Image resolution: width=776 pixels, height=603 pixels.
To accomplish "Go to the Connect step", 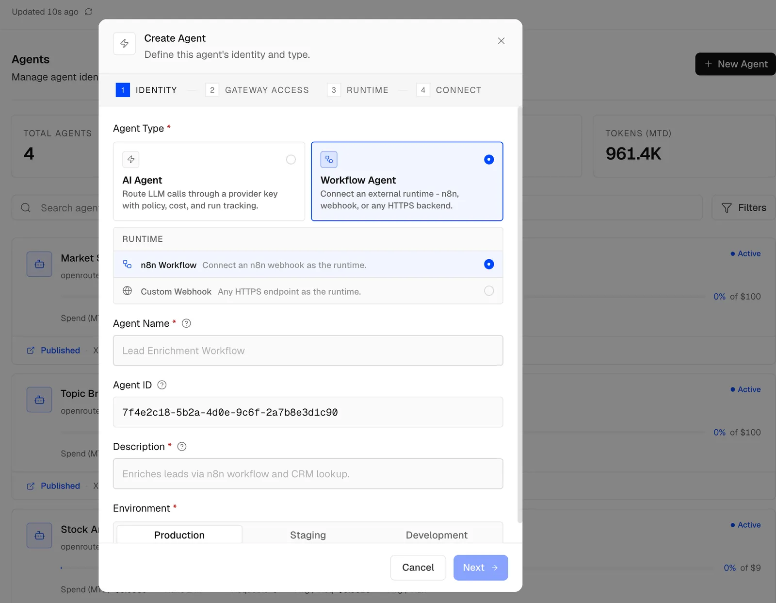I will [449, 90].
